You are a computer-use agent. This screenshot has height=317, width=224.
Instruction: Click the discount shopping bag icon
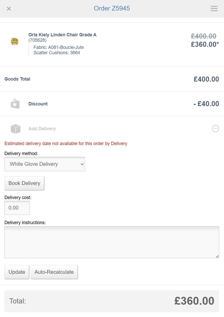15,104
